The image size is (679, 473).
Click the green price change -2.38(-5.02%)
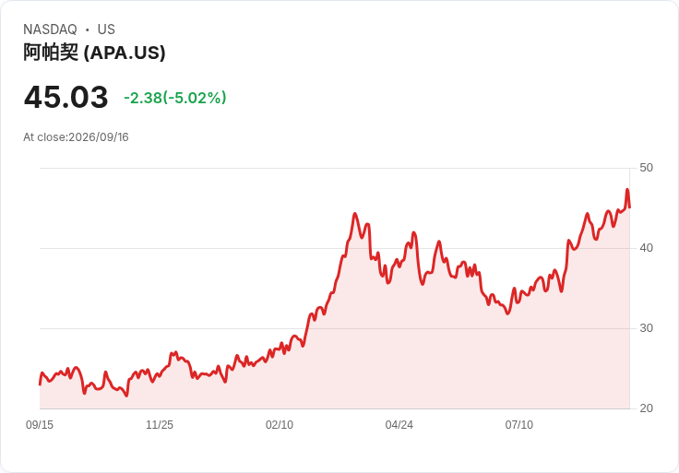click(x=175, y=98)
